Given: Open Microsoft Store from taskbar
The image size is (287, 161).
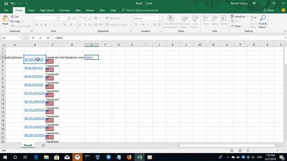Looking at the screenshot, I should 57,157.
